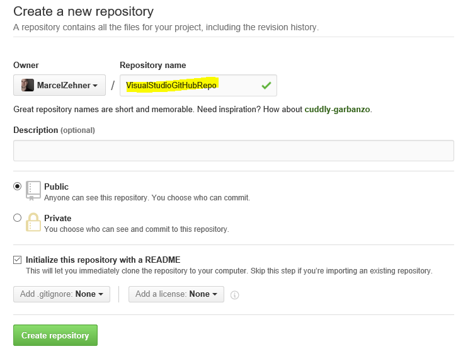Screen dimensions: 463x356
Task: Use the cuddly-garbanzo name suggestion
Action: coord(337,110)
